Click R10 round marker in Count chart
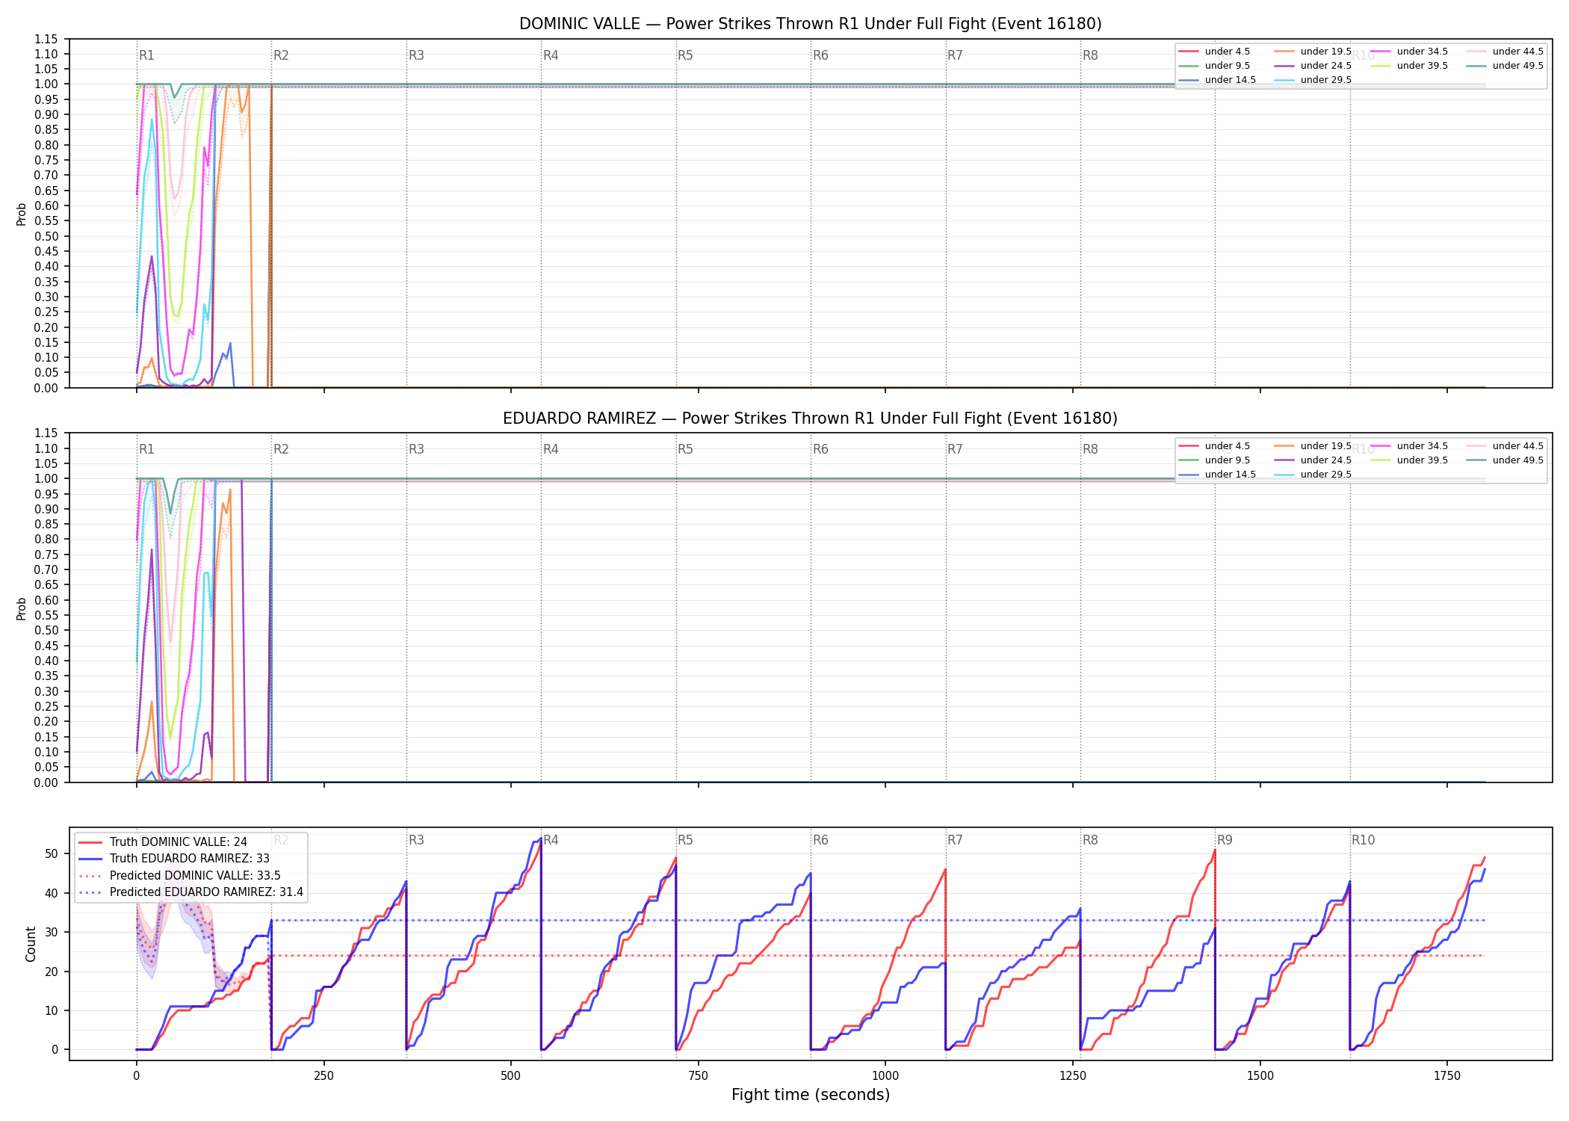The image size is (1569, 1121). coord(1363,840)
